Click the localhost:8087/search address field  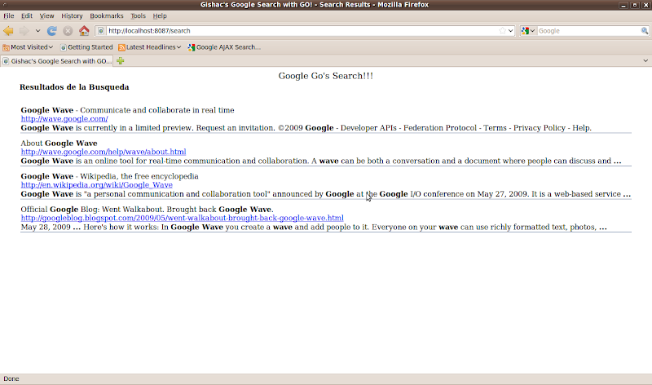click(x=302, y=31)
